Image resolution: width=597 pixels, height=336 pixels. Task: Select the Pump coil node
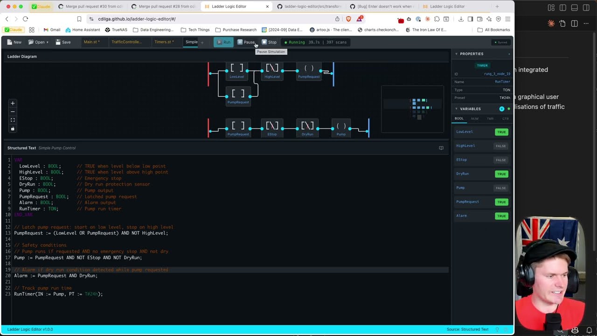click(341, 128)
